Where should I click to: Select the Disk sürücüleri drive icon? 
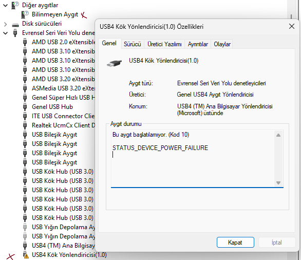click(15, 25)
